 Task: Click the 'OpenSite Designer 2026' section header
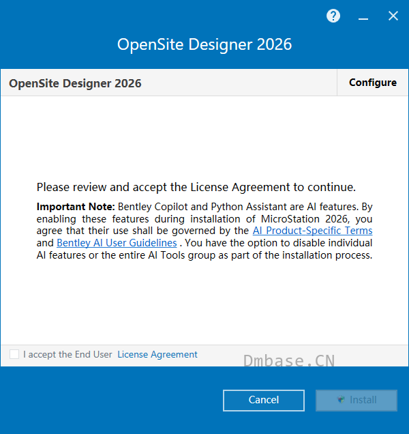(75, 83)
